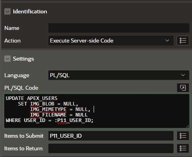Open the quick pick list icon beside Action
The height and width of the screenshot is (157, 192).
183,41
